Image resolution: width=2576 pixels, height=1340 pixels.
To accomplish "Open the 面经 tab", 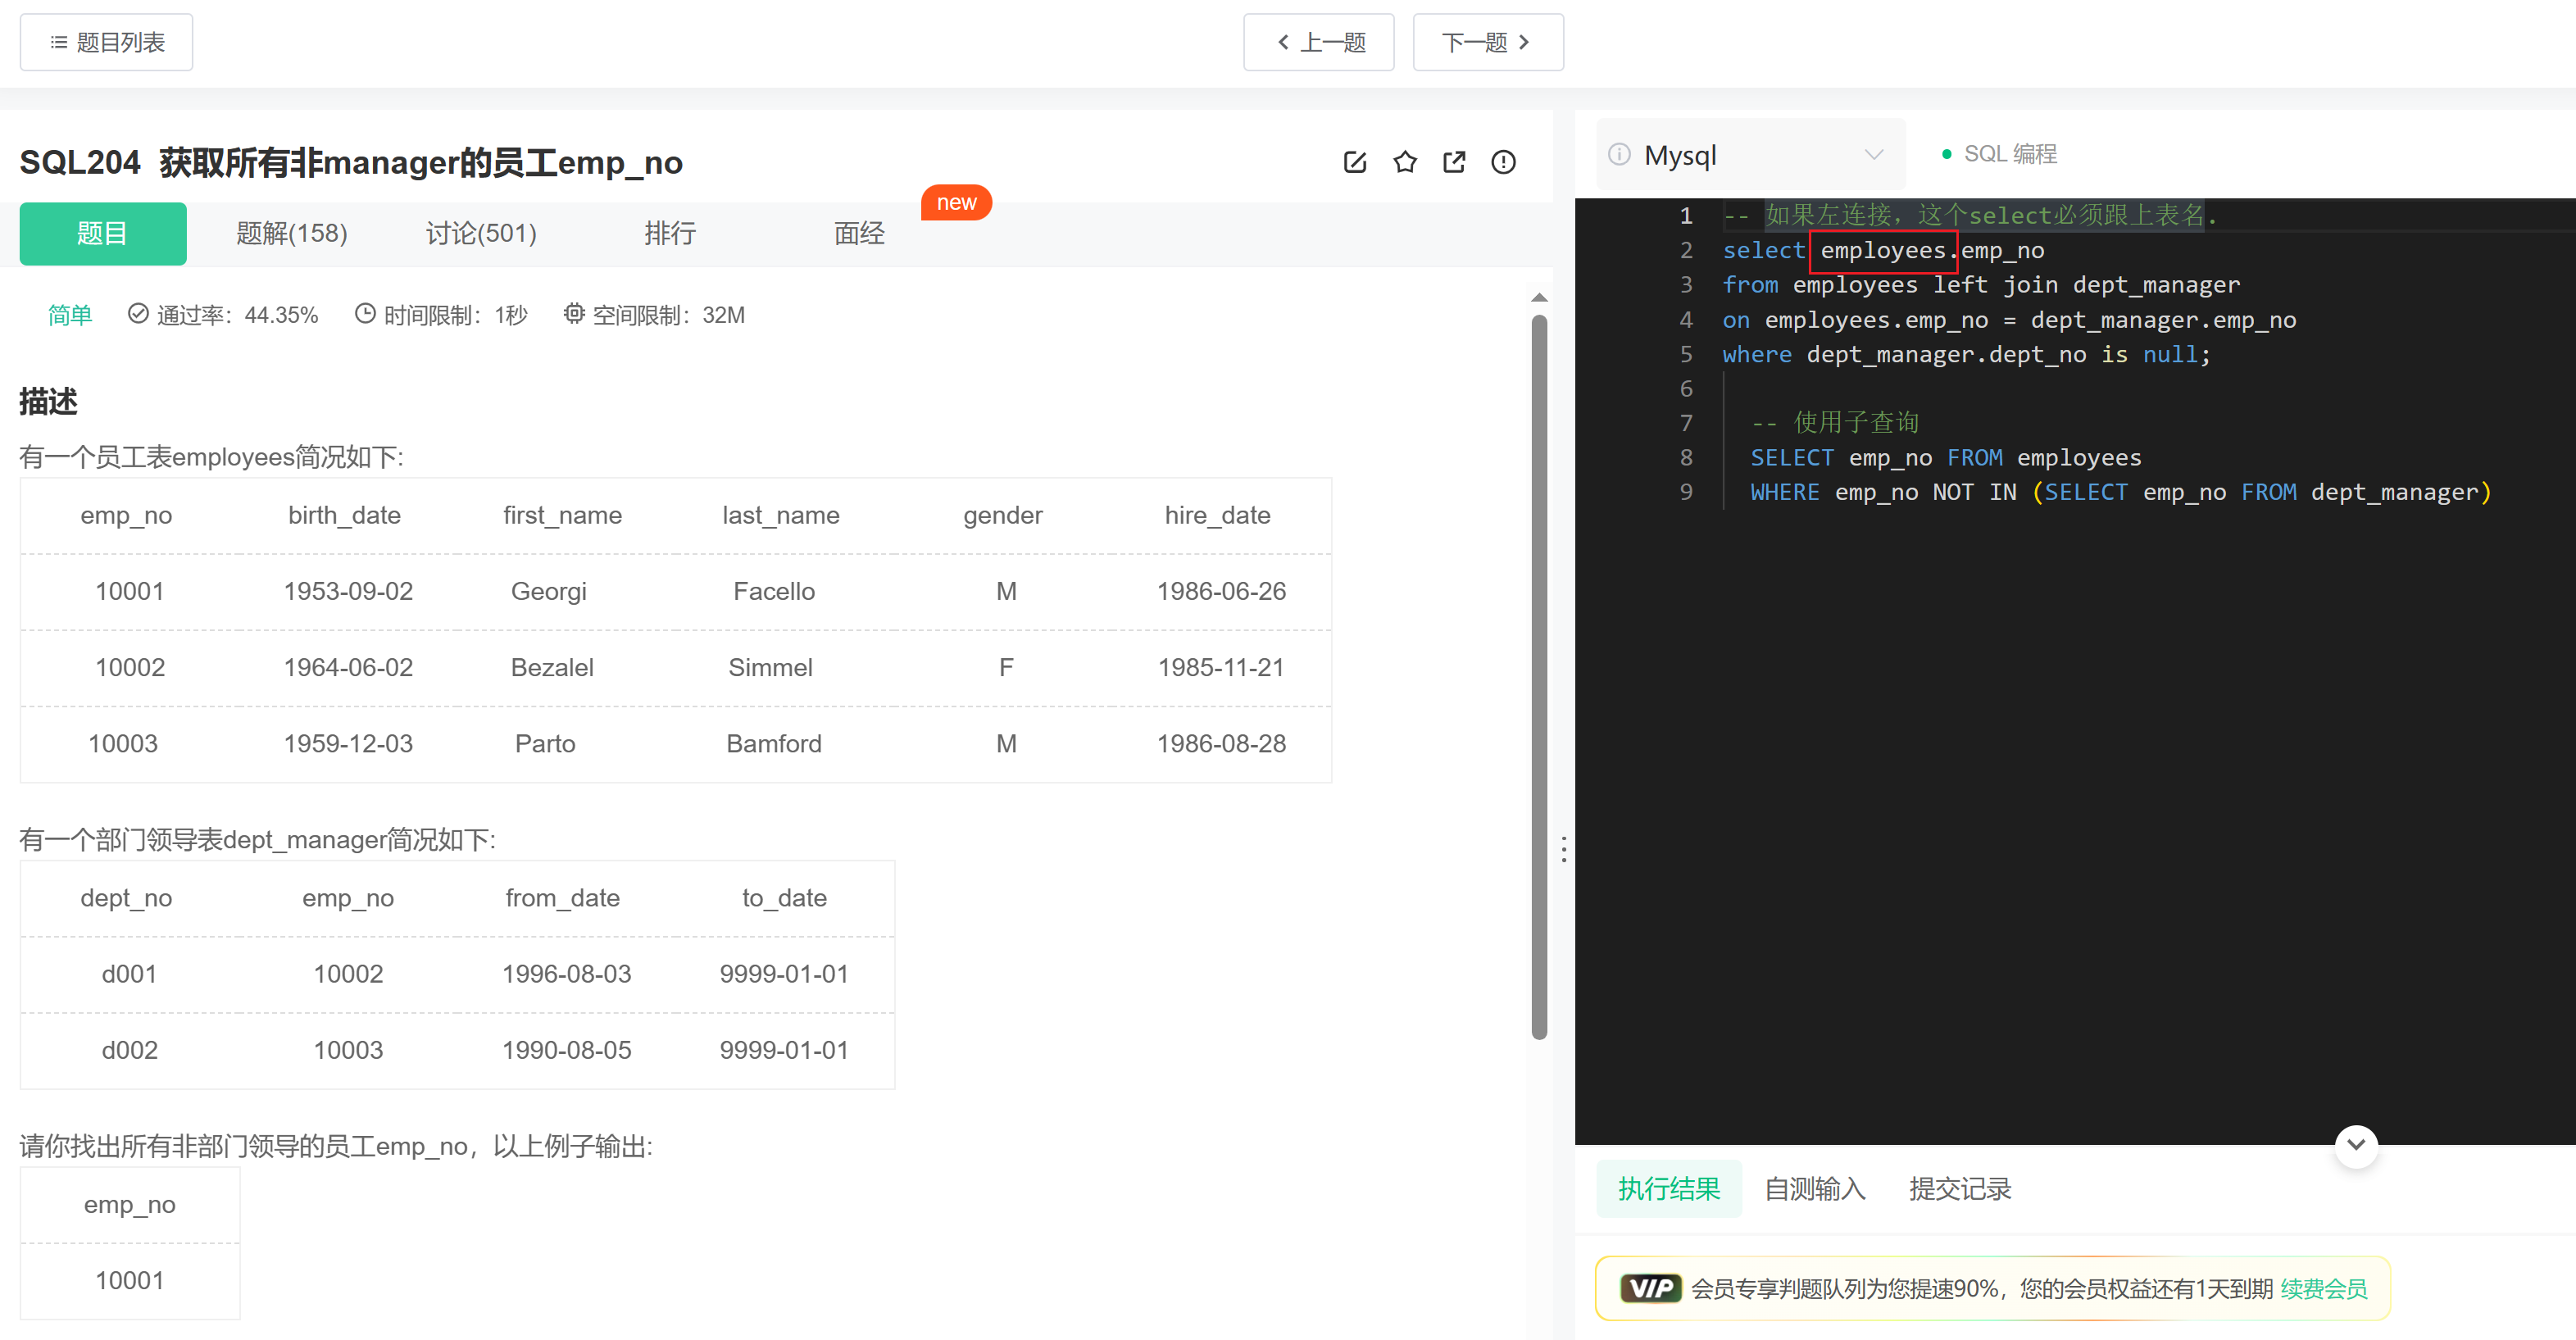I will [x=859, y=233].
